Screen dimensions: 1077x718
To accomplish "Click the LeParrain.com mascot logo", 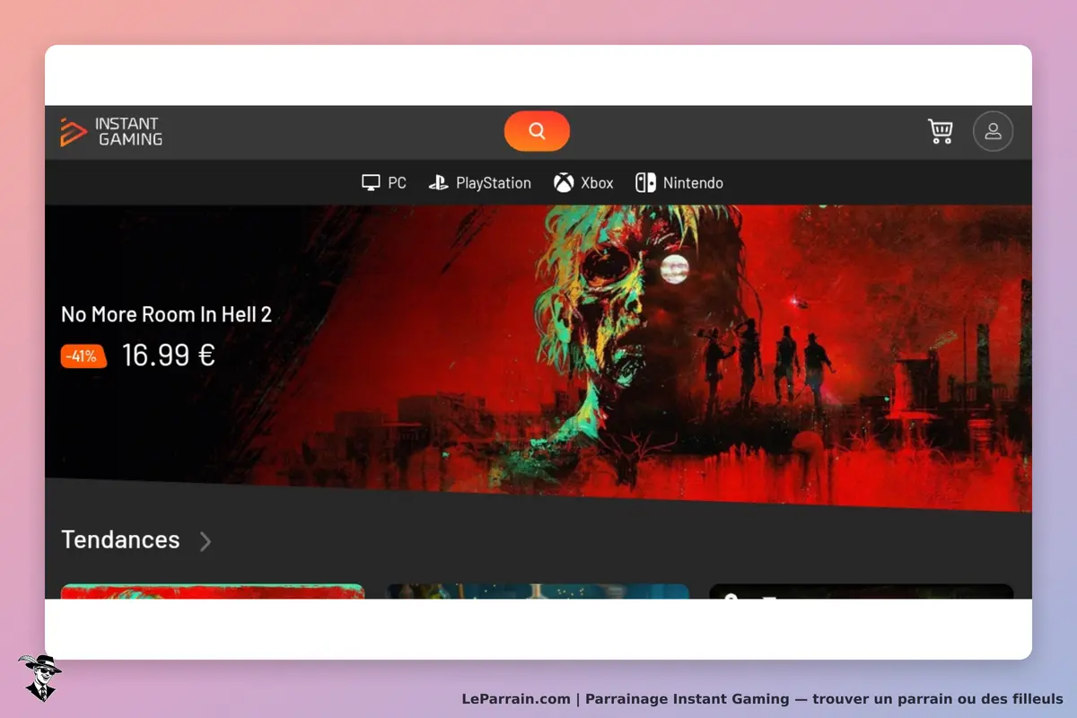I will (39, 678).
